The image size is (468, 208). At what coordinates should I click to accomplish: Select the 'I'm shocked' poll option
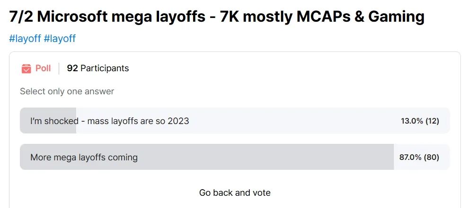coord(235,121)
